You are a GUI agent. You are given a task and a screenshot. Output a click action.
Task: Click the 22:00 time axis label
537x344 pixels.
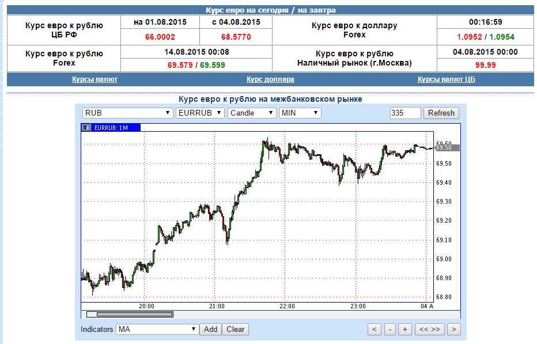pos(287,306)
